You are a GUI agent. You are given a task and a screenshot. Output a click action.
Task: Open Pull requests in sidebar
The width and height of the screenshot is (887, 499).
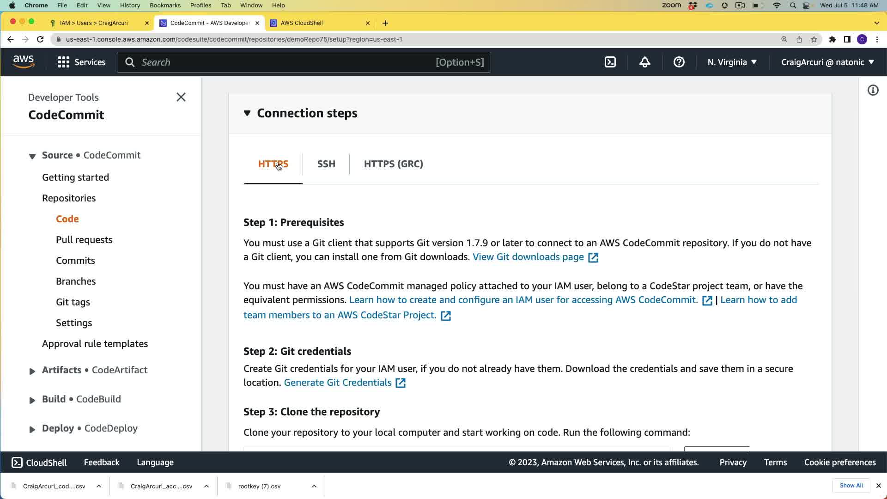[x=84, y=240]
